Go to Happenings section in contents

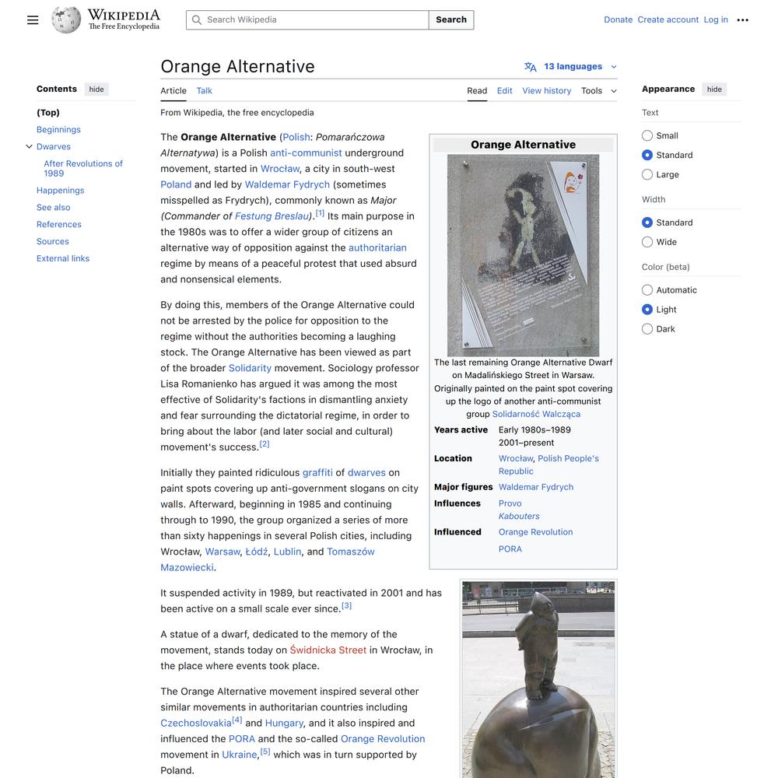[61, 190]
